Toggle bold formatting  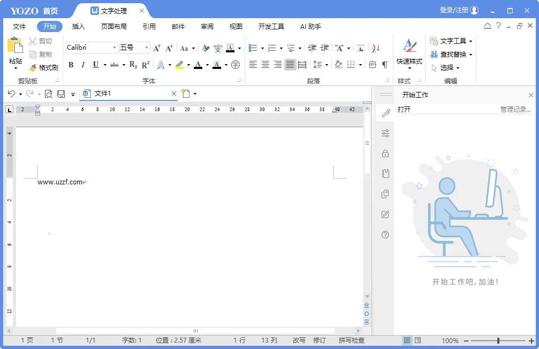click(x=71, y=65)
